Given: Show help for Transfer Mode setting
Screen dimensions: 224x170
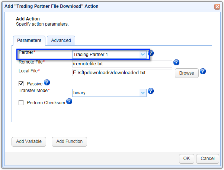Looking at the screenshot, I should click(151, 91).
